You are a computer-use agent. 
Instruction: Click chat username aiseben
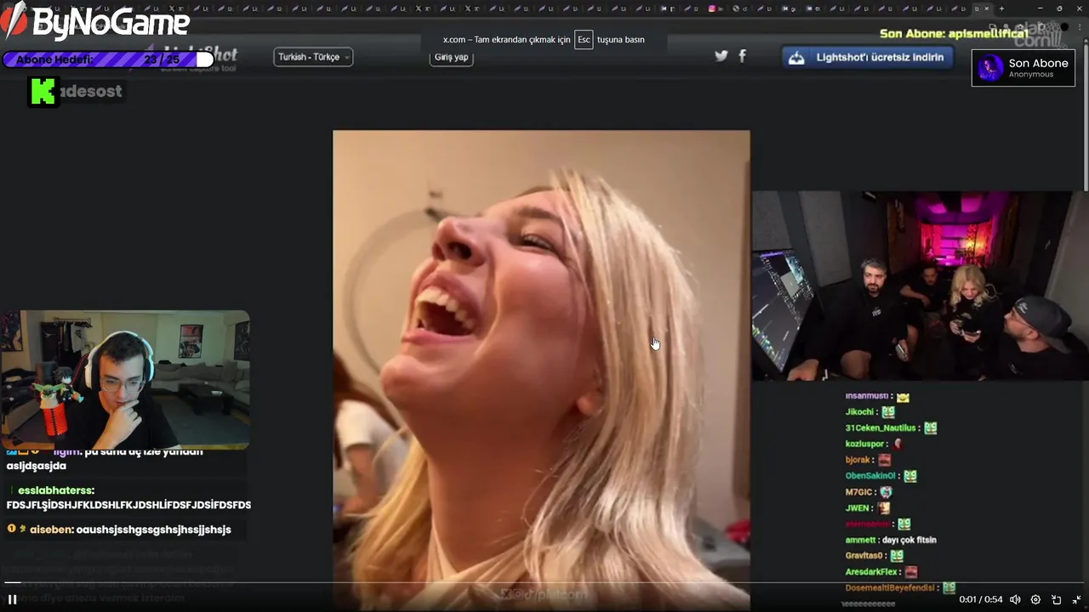point(50,530)
